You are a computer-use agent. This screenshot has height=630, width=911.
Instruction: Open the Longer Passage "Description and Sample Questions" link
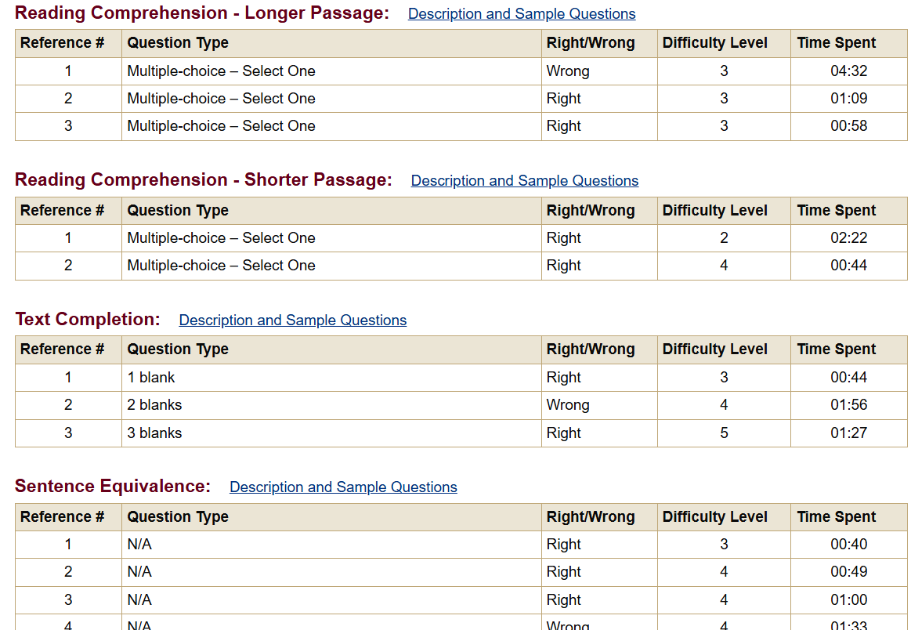coord(522,14)
